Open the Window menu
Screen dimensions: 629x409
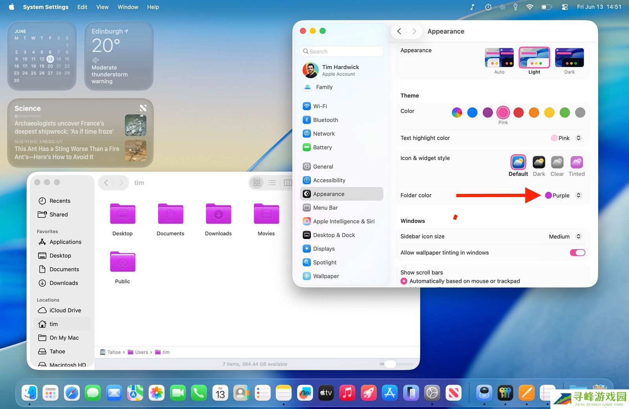pos(128,7)
